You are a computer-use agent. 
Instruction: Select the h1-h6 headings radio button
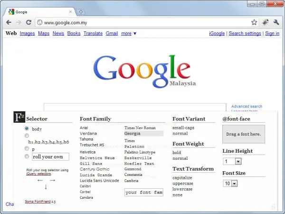pos(27,136)
